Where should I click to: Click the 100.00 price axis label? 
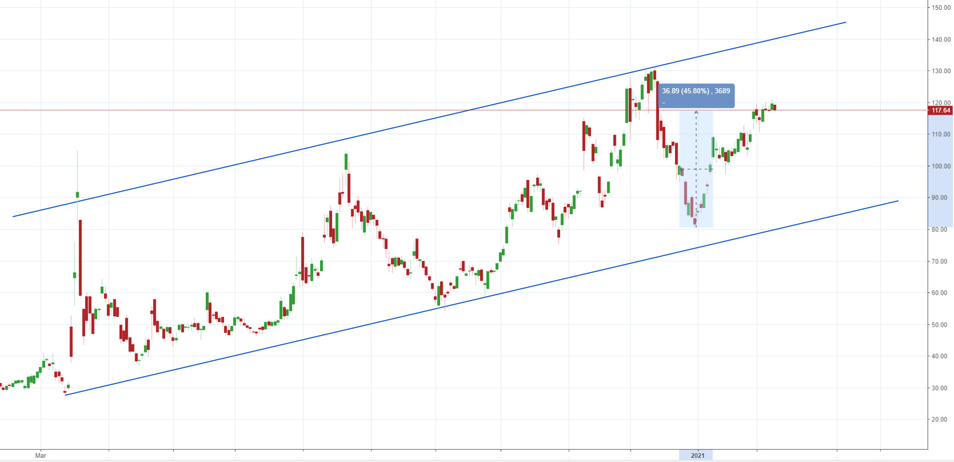(942, 166)
